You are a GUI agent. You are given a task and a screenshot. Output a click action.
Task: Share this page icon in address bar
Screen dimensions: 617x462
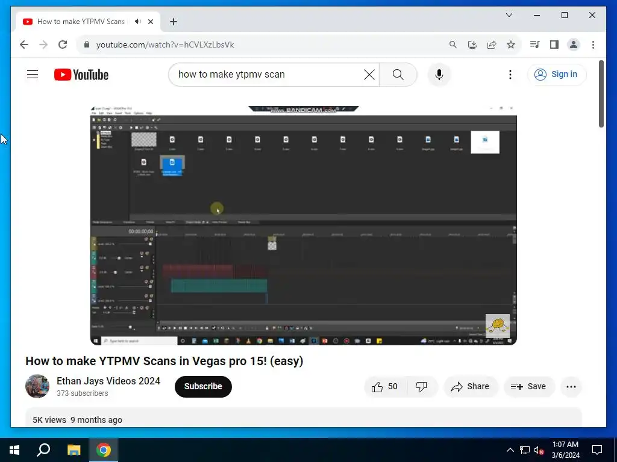[492, 45]
